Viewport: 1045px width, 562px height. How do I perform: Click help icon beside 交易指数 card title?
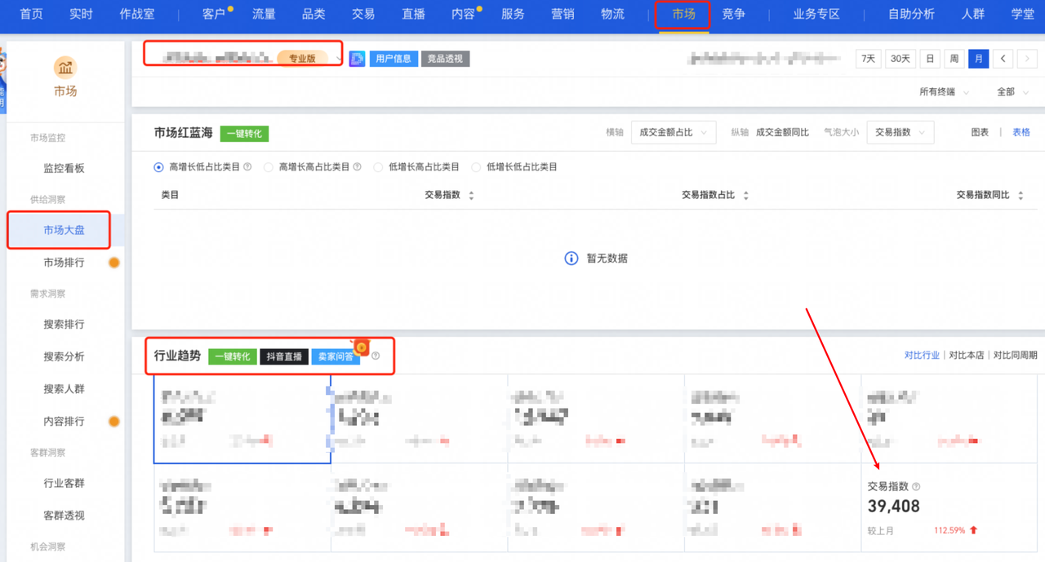916,486
